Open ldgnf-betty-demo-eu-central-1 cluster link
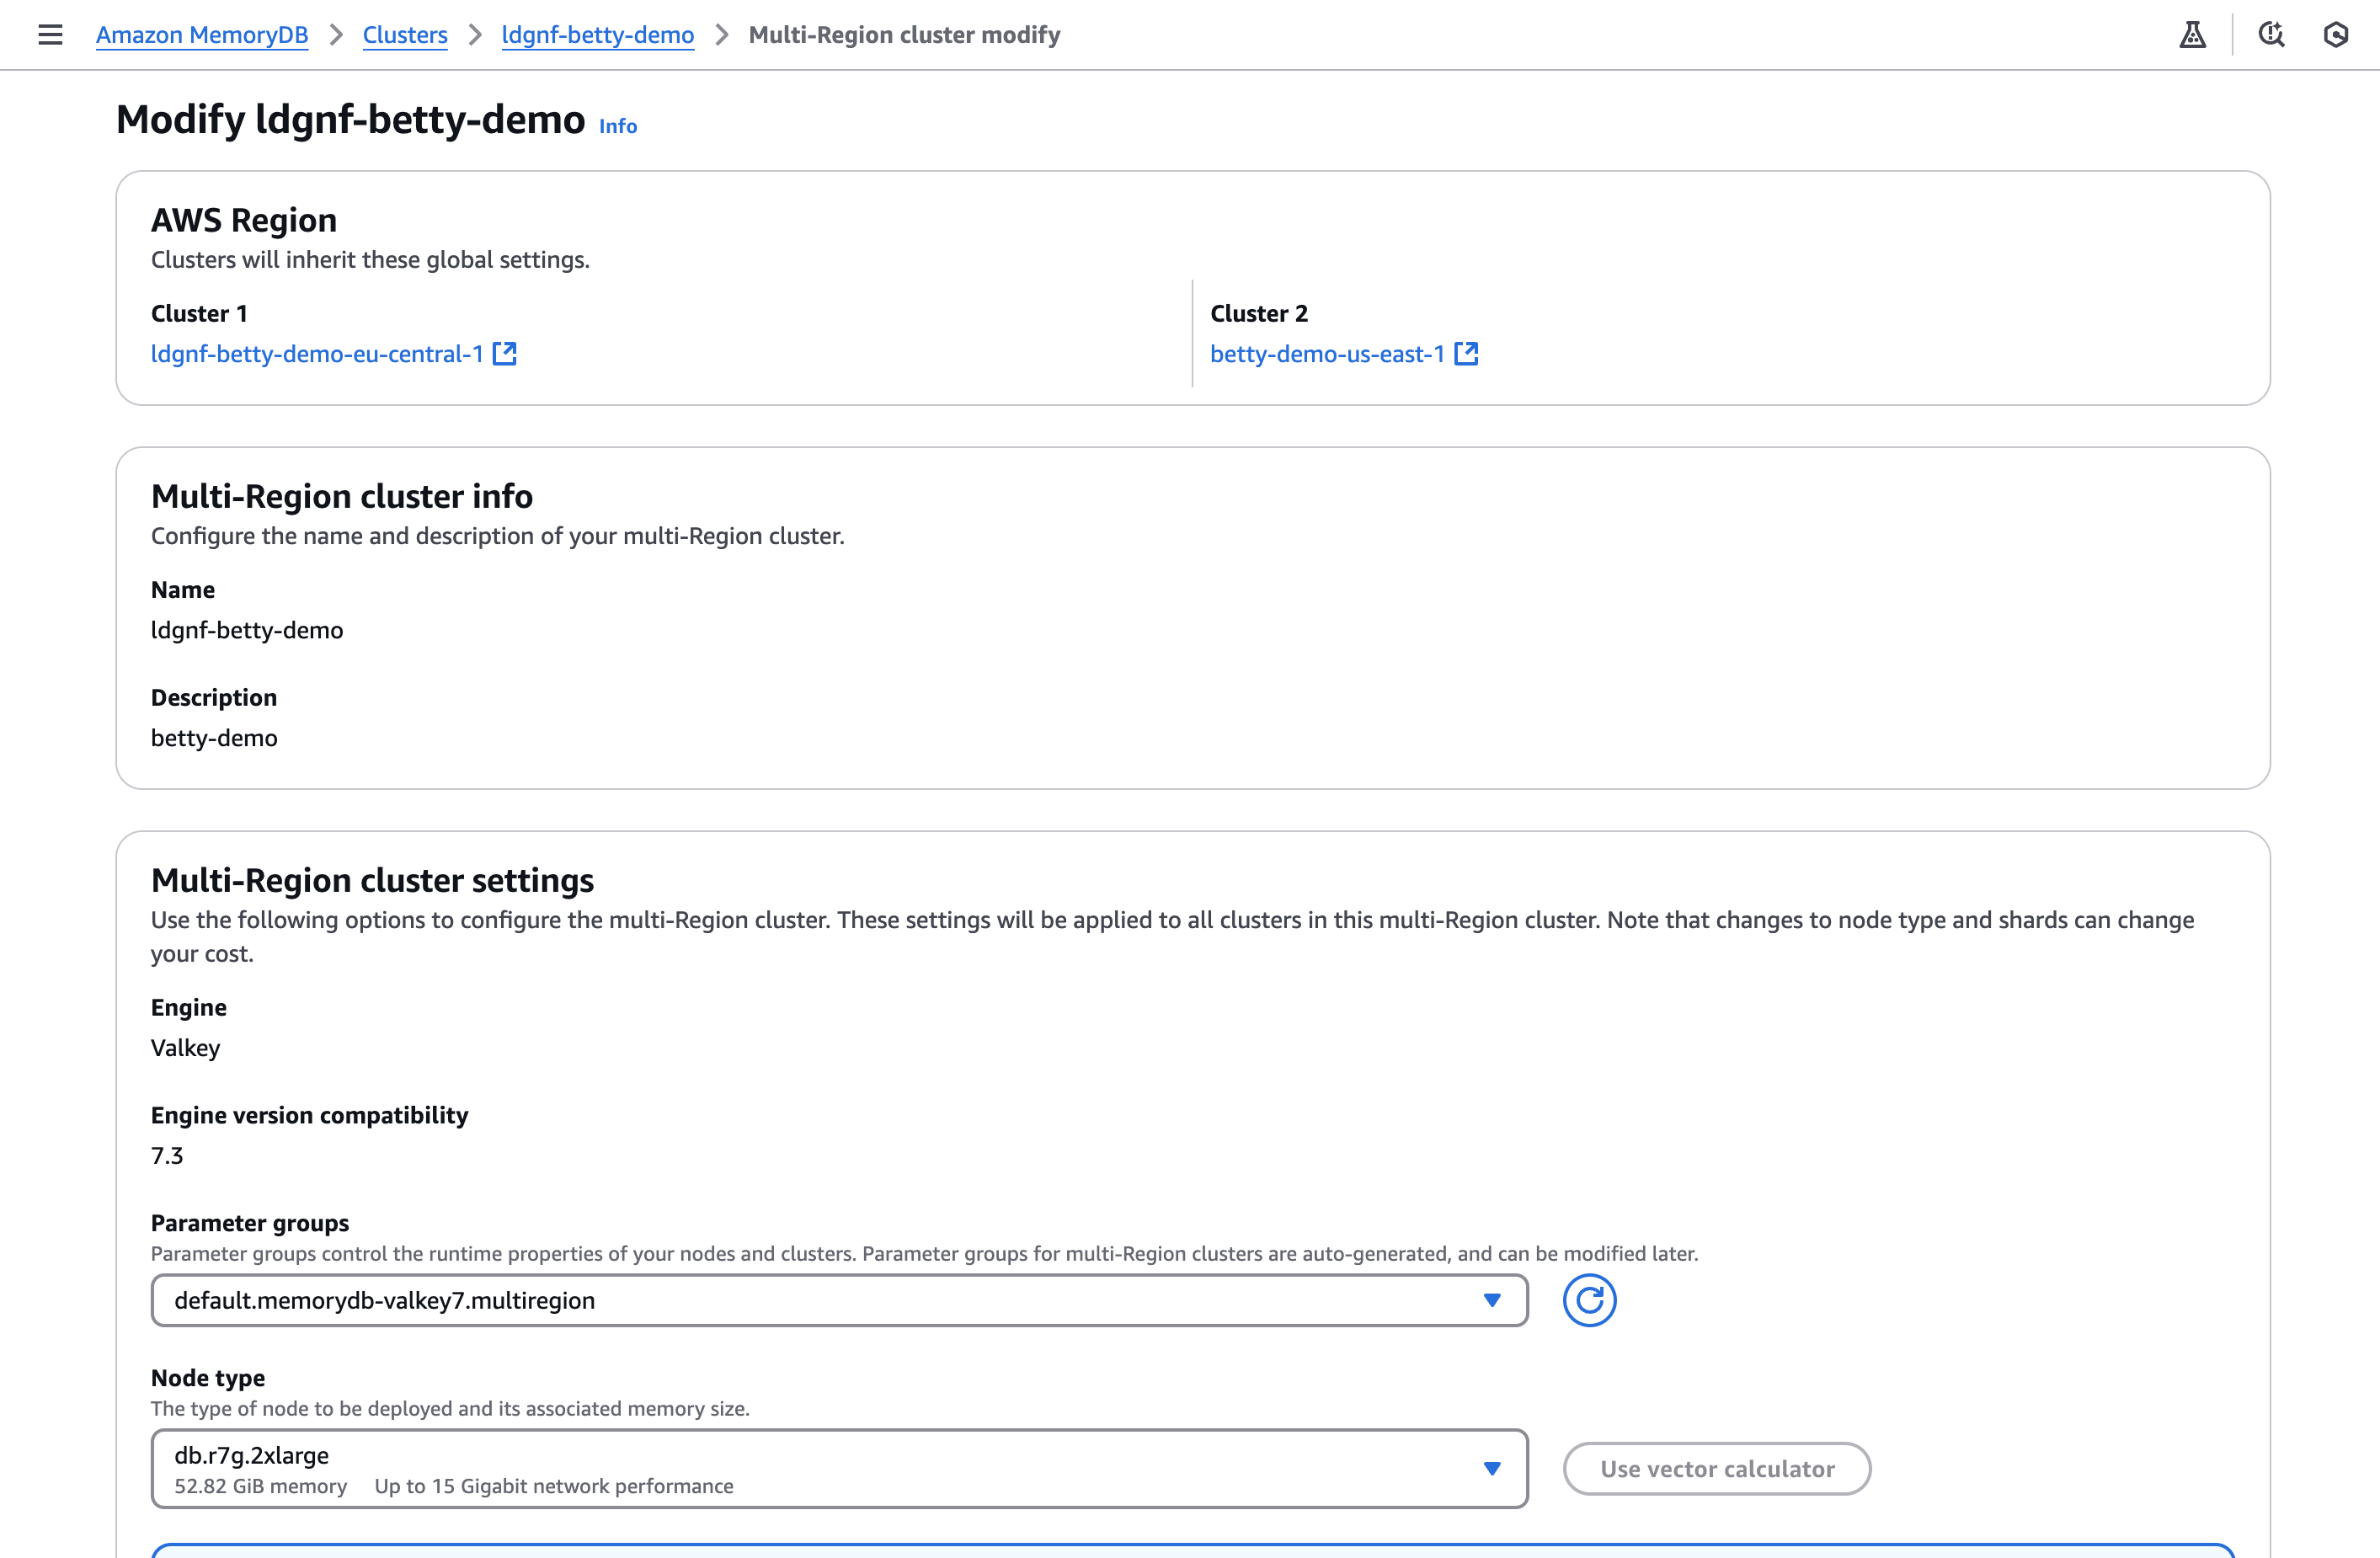The width and height of the screenshot is (2380, 1558). tap(317, 354)
